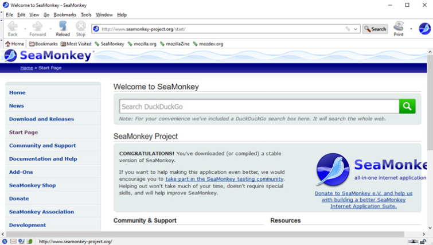Expand the address bar history dropdown
The image size is (433, 245).
[356, 29]
